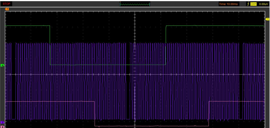
Task: Click the wide gap in purple waveform near center
Action: pyautogui.click(x=131, y=81)
